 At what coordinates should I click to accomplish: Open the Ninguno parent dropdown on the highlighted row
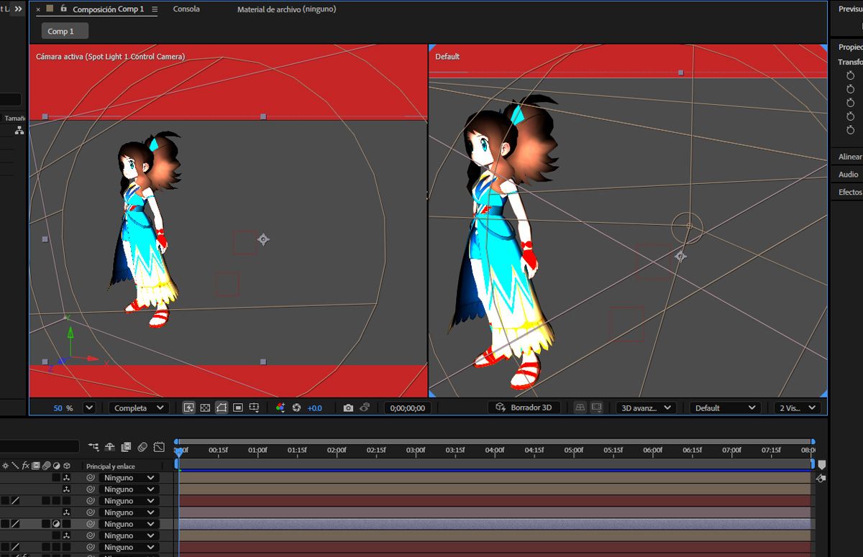pos(129,524)
